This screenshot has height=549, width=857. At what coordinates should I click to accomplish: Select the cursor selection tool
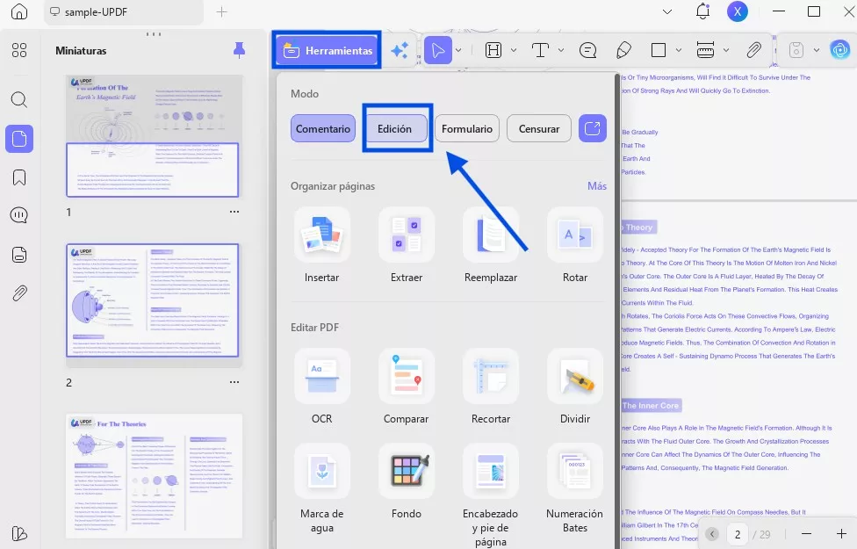[x=438, y=50]
